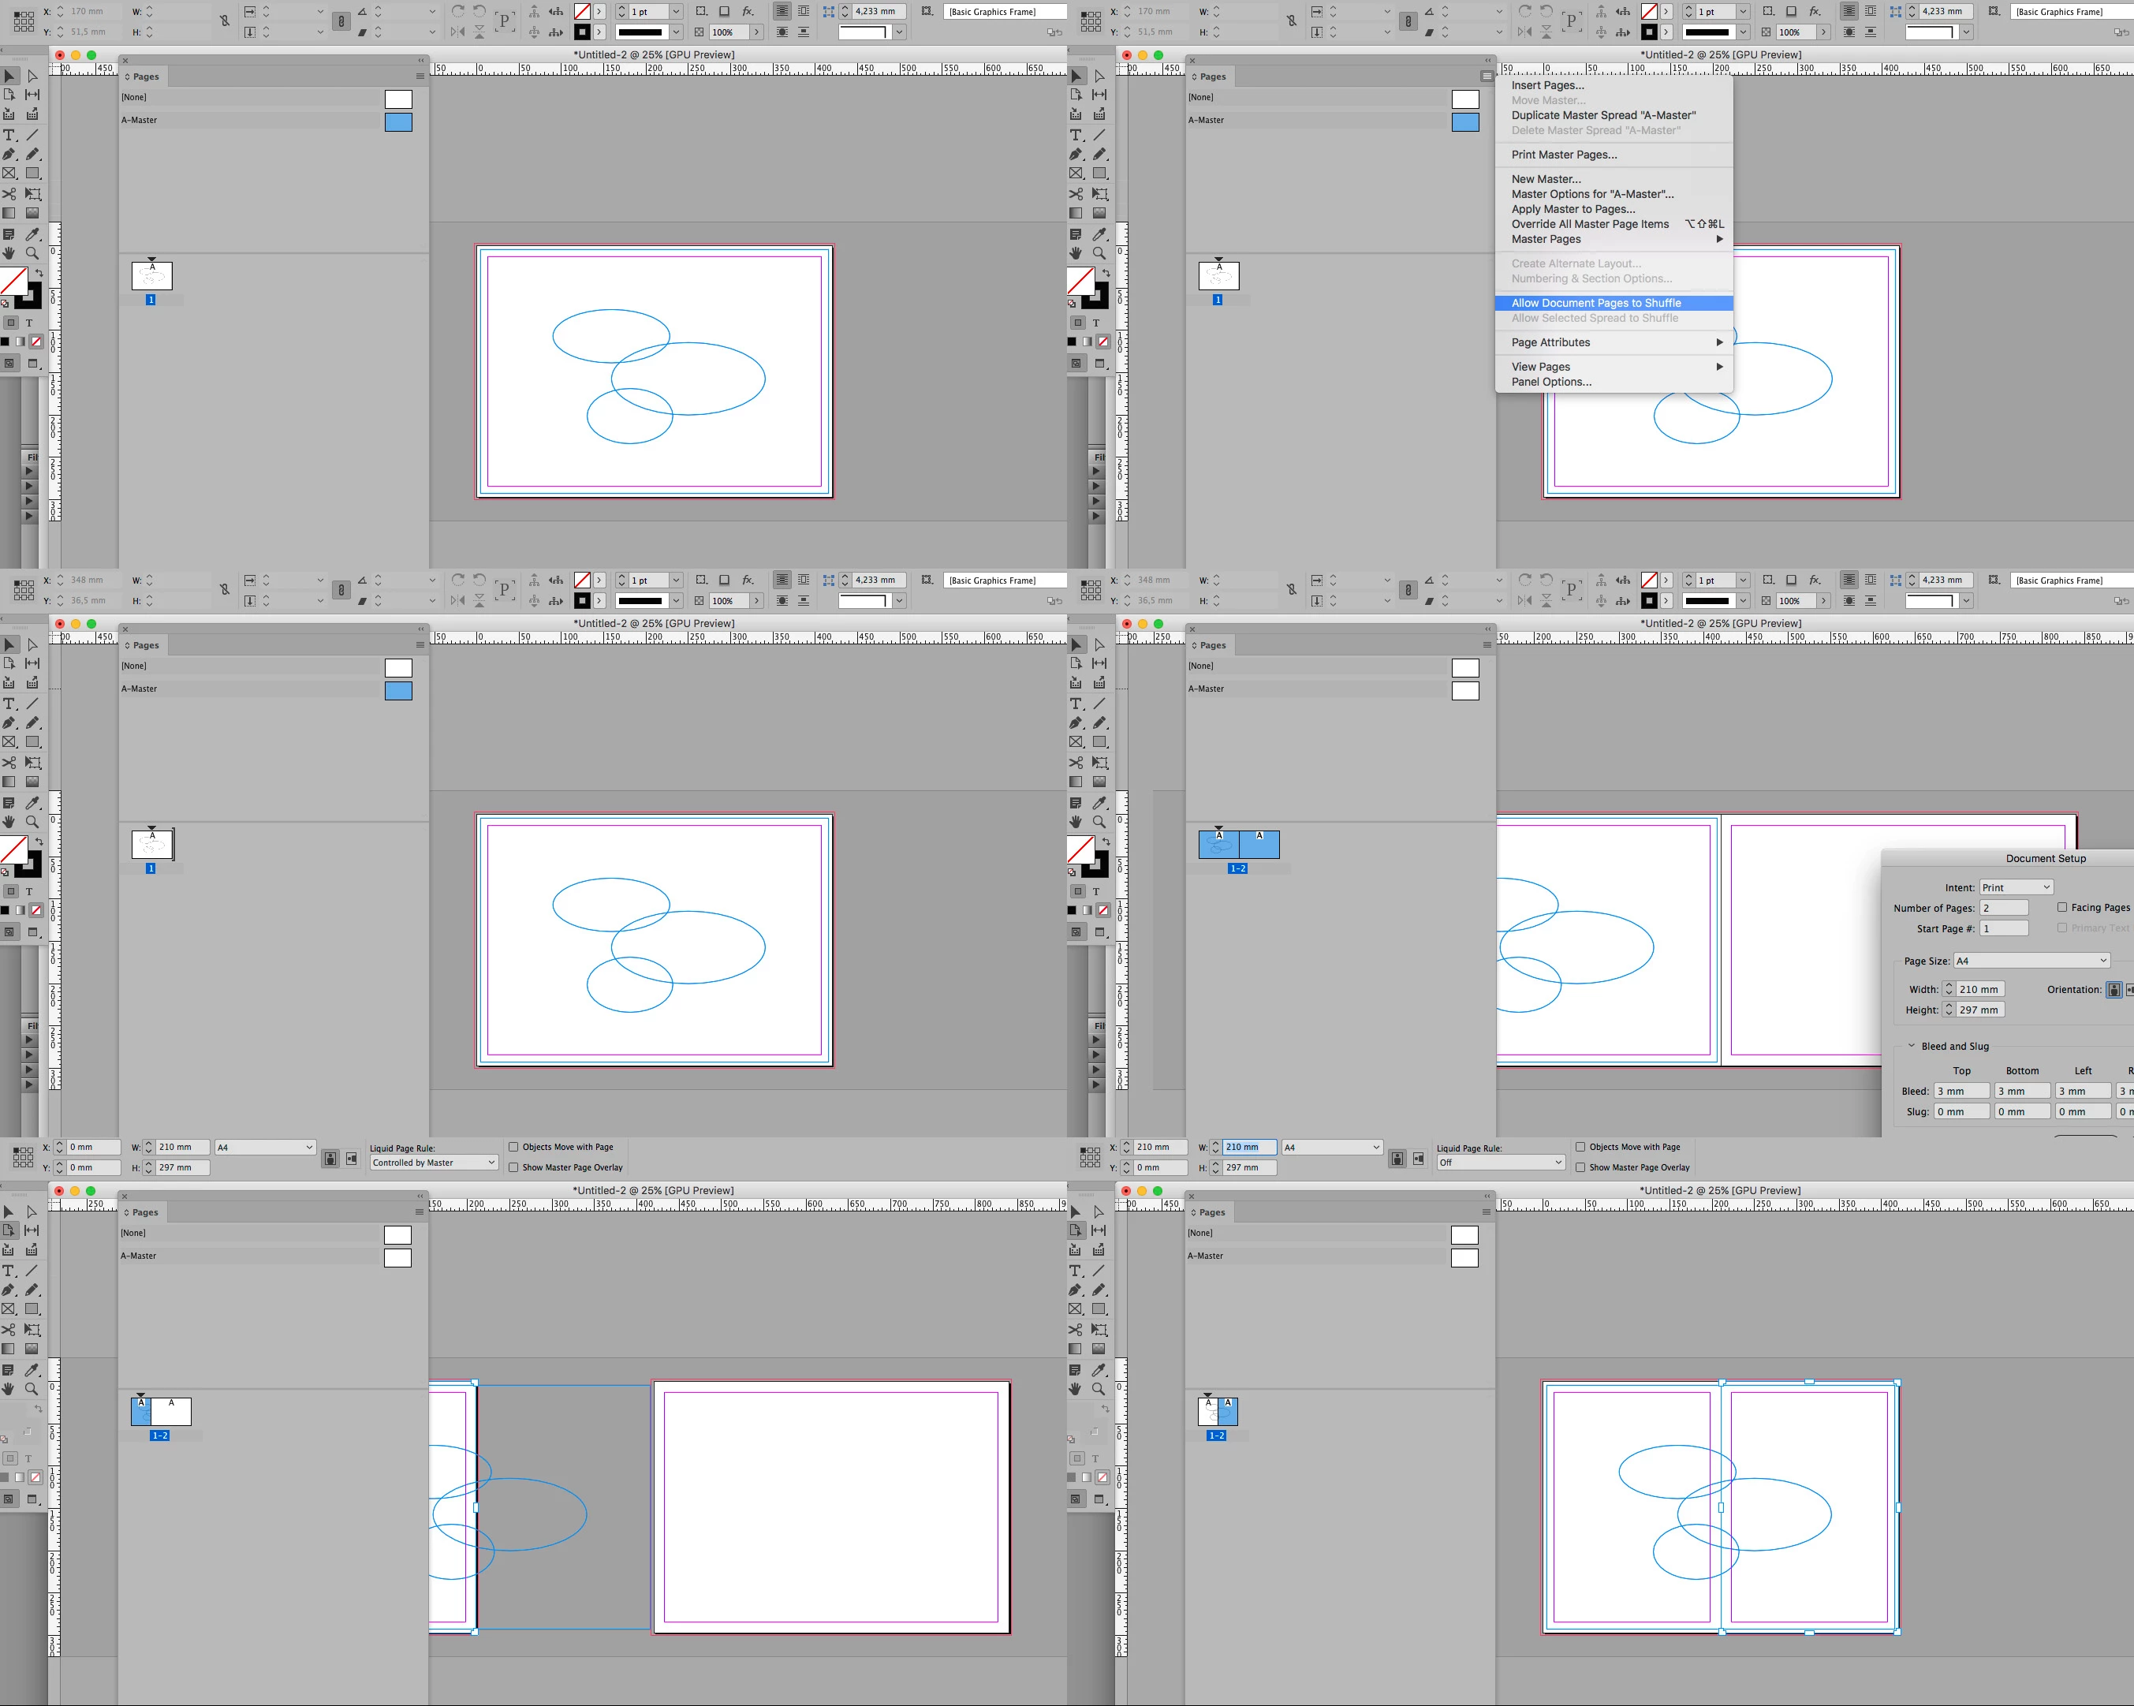2134x1706 pixels.
Task: Select the Gap tool in top-left window
Action: tap(32, 95)
